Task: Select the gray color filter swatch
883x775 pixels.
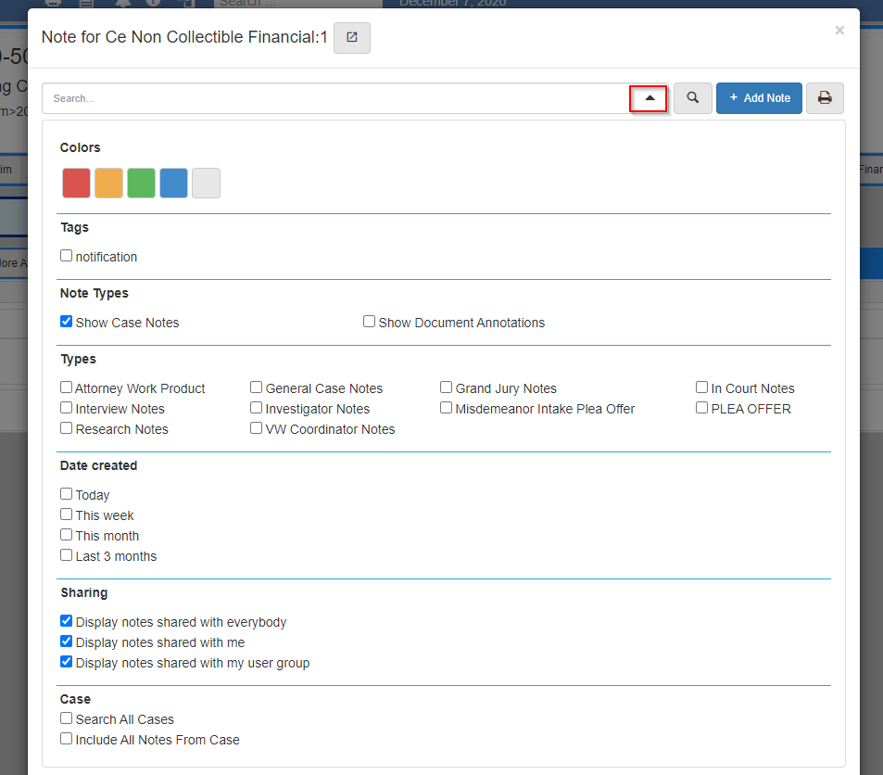Action: pos(206,184)
